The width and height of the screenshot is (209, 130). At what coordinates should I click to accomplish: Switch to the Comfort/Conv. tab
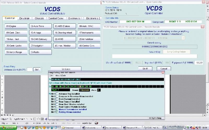click(x=56, y=18)
